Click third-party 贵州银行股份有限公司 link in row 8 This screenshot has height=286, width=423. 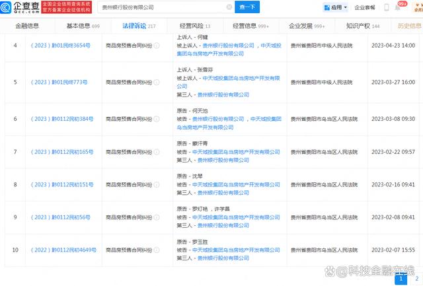point(223,193)
